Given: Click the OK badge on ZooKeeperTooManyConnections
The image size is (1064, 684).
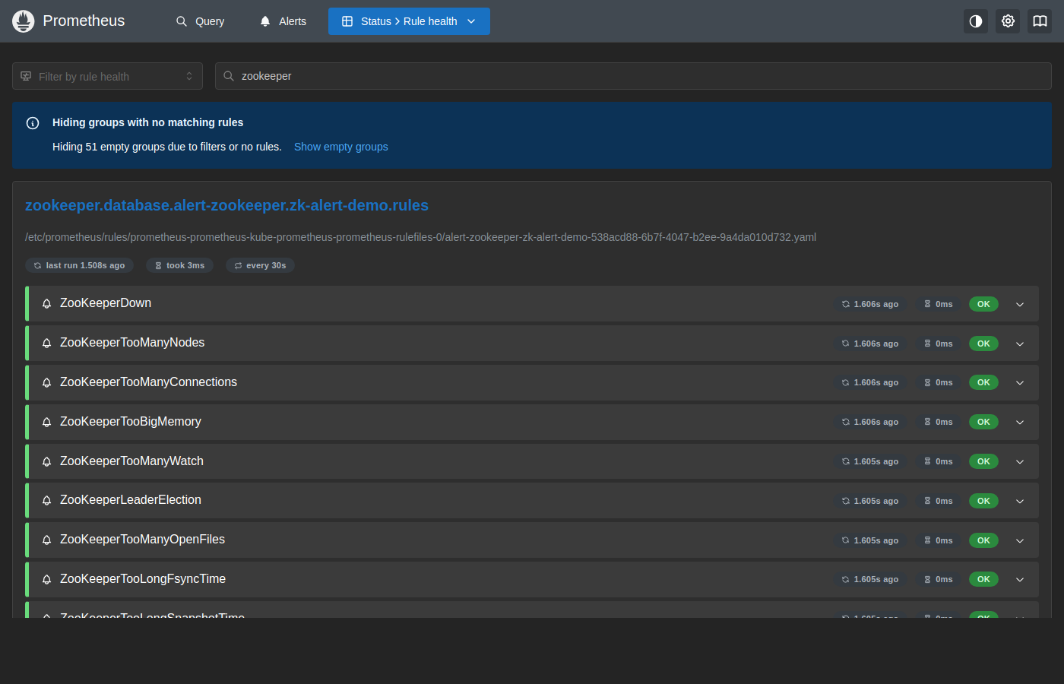Looking at the screenshot, I should pos(983,382).
